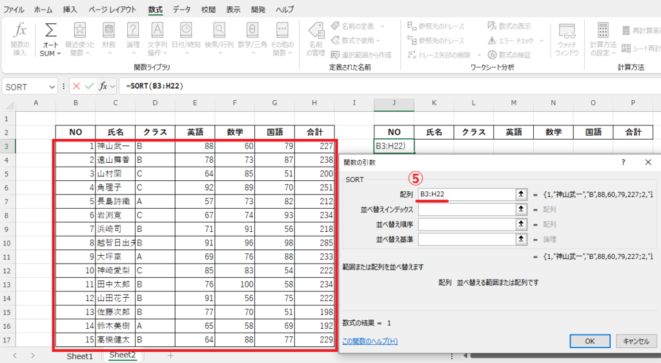
Task: Switch to the Insert (挿入) tab
Action: [70, 9]
